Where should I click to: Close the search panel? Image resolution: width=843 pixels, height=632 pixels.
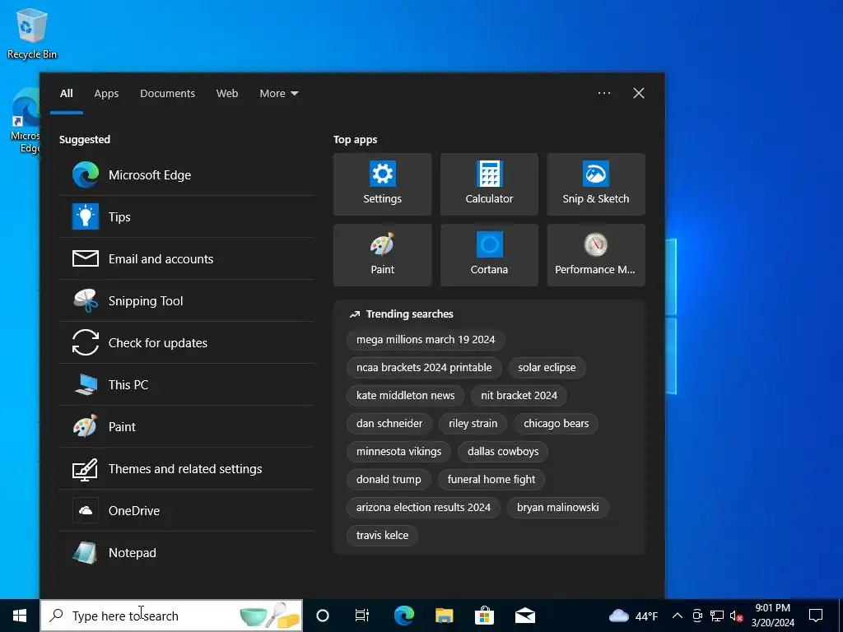pyautogui.click(x=639, y=93)
